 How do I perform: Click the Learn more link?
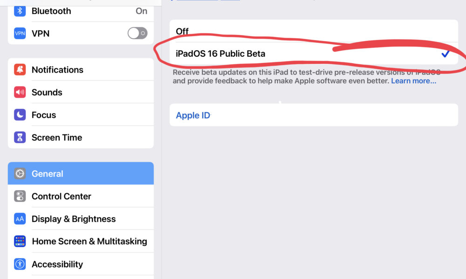(414, 81)
